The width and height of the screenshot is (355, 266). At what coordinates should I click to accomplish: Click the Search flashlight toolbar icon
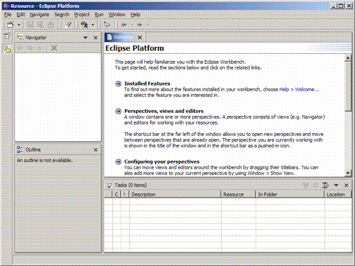pyautogui.click(x=69, y=25)
